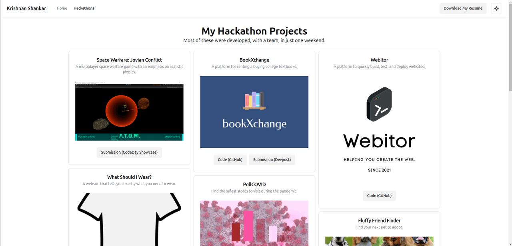The image size is (512, 246).
Task: Open the BookXchange Code (GitHub) button
Action: [x=230, y=160]
